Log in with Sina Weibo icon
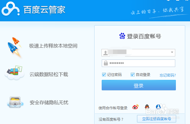The image size is (190, 124). click(135, 107)
